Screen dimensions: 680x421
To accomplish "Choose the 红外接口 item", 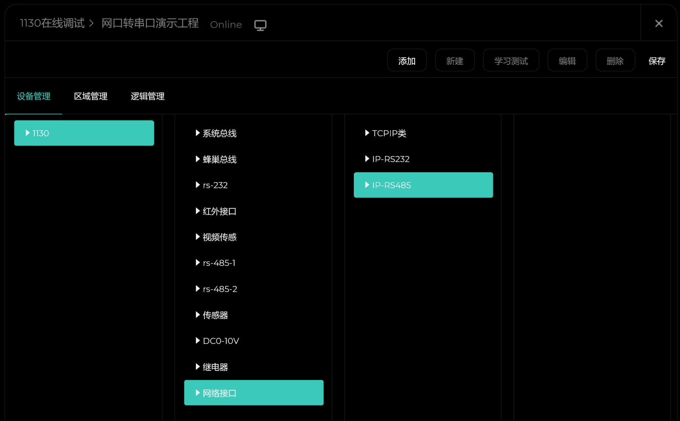I will click(219, 211).
